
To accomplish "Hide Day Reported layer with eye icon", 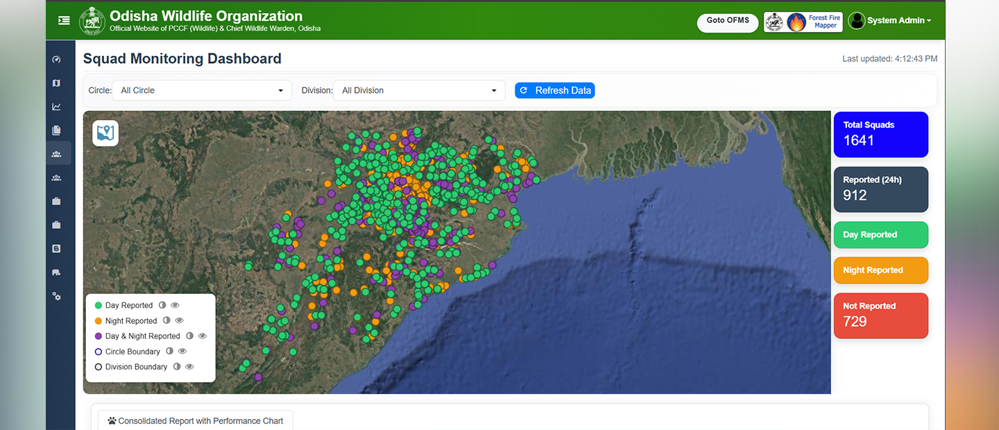I will click(x=176, y=305).
